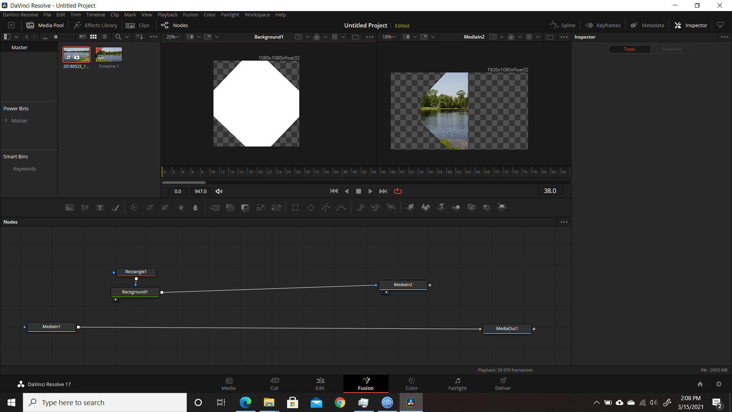The width and height of the screenshot is (732, 412).
Task: Add a Color Curves tool from the toolbar
Action: click(150, 208)
